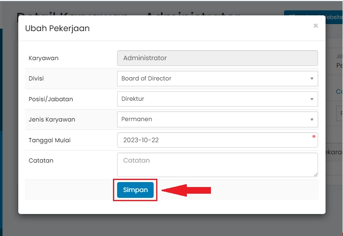Click the Ubah Pekerjaan dialog title
This screenshot has width=343, height=236.
pos(57,28)
